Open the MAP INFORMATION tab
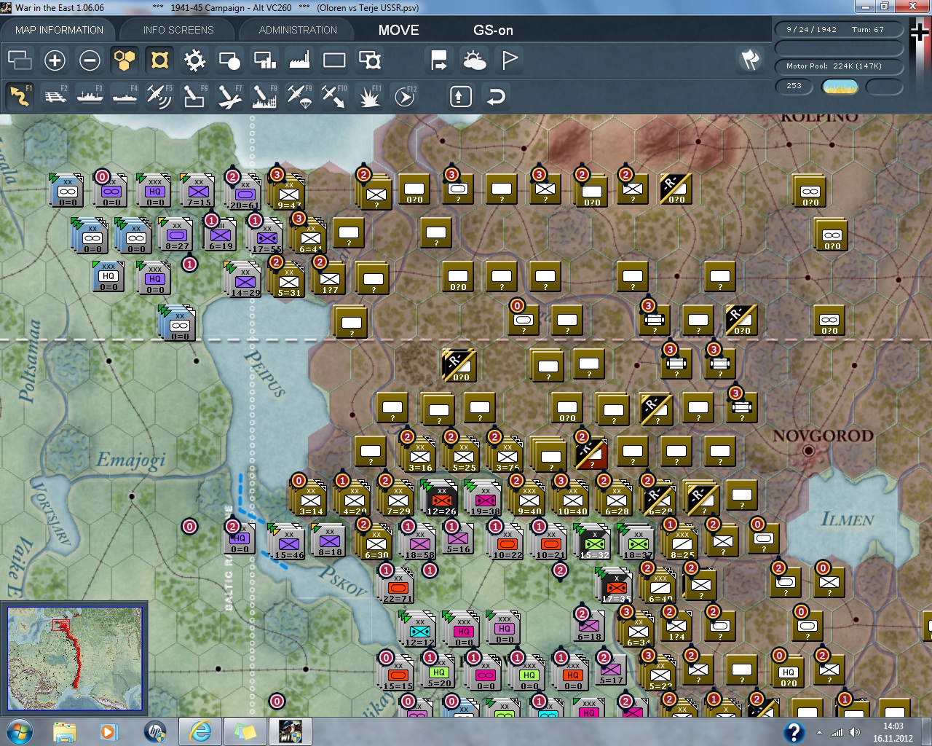This screenshot has height=746, width=932. click(59, 30)
